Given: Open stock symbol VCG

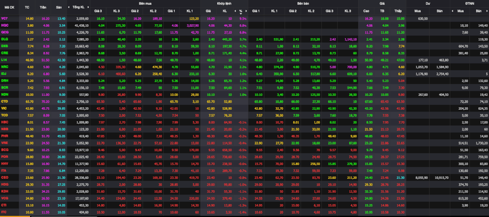Looking at the screenshot, I should click(x=4, y=198).
